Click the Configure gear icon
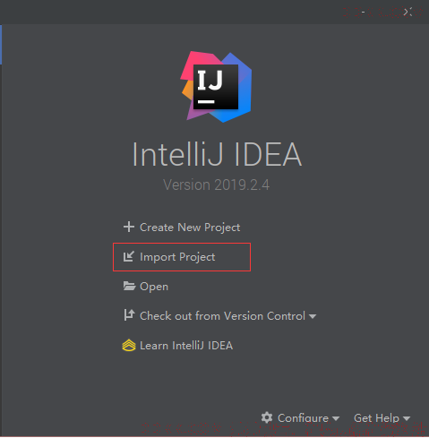The width and height of the screenshot is (429, 438). coord(267,417)
